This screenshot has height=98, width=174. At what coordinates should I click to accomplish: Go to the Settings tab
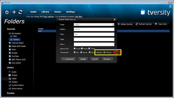tap(70, 12)
